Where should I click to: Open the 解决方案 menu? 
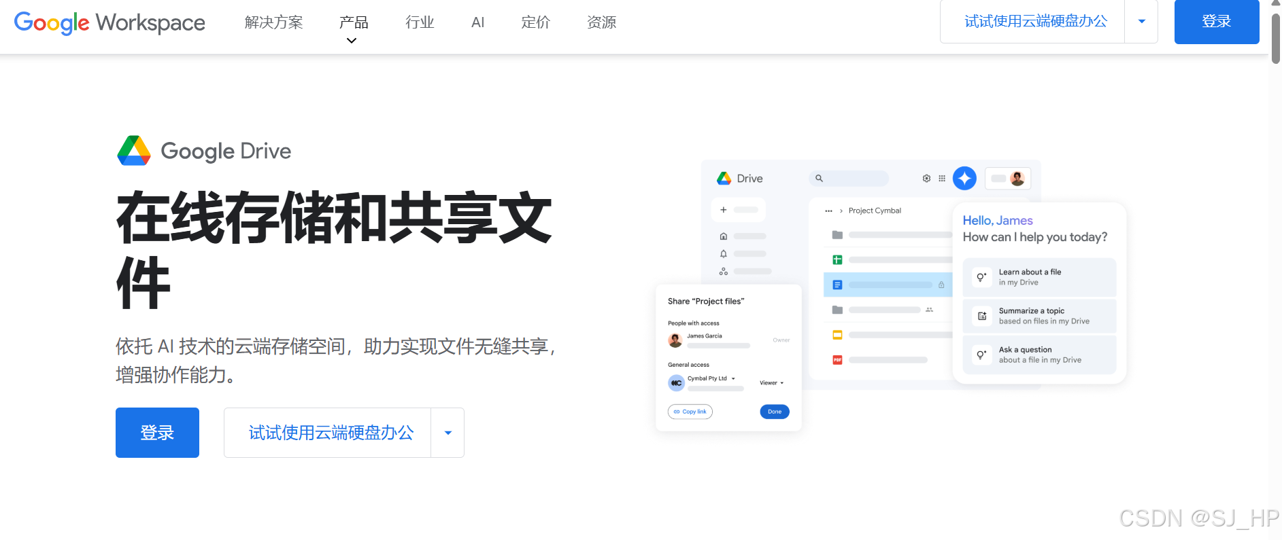[x=273, y=22]
